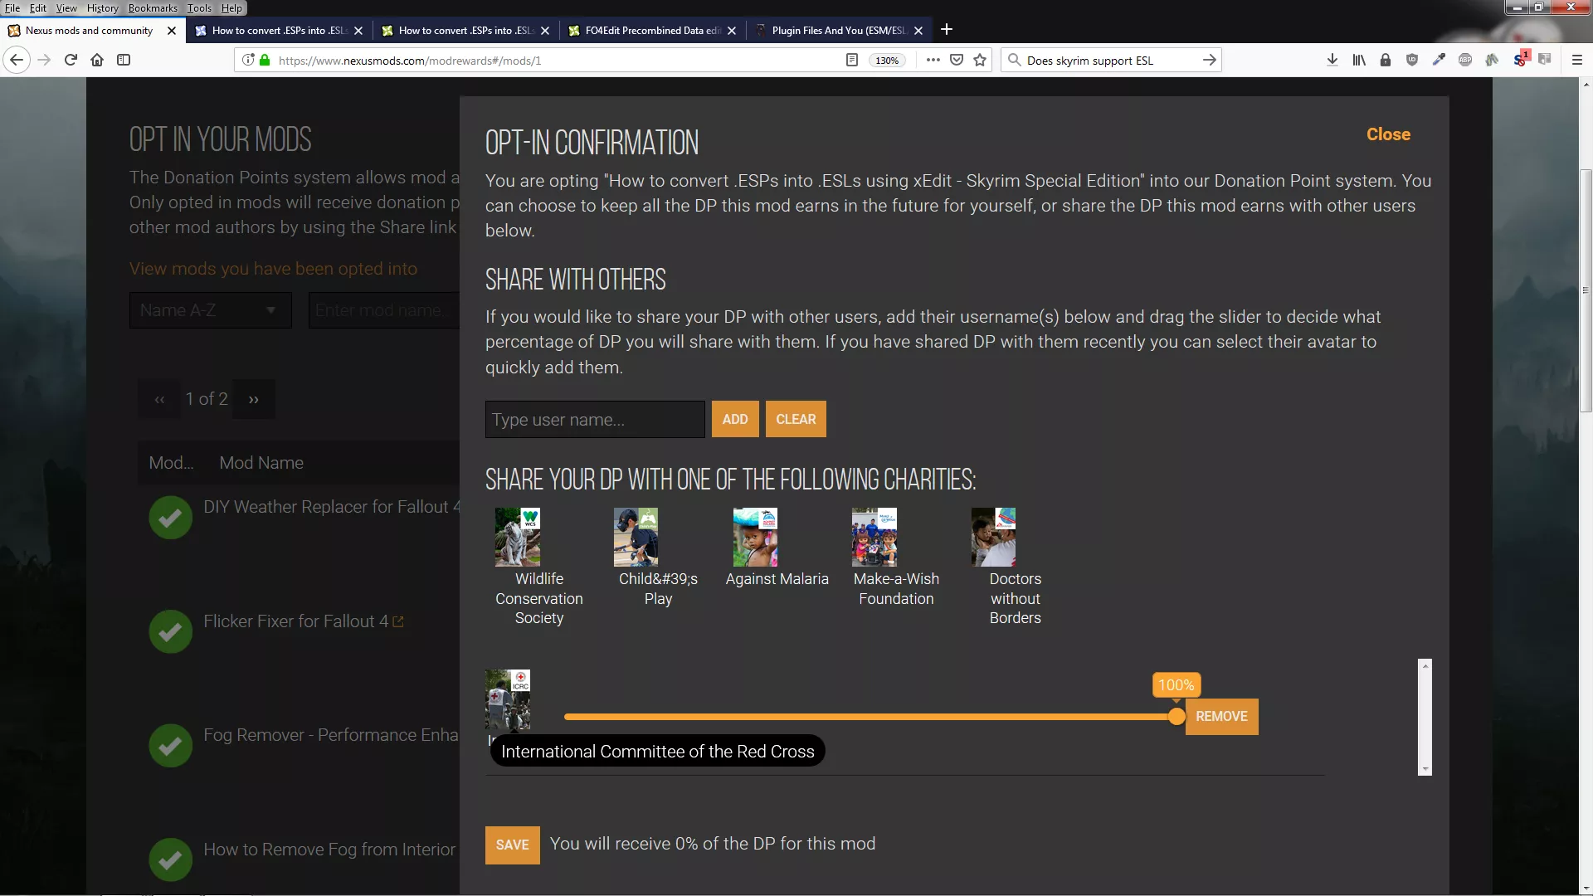Toggle opt-in check for DIY Weather Replacer
The height and width of the screenshot is (896, 1593).
coord(170,518)
